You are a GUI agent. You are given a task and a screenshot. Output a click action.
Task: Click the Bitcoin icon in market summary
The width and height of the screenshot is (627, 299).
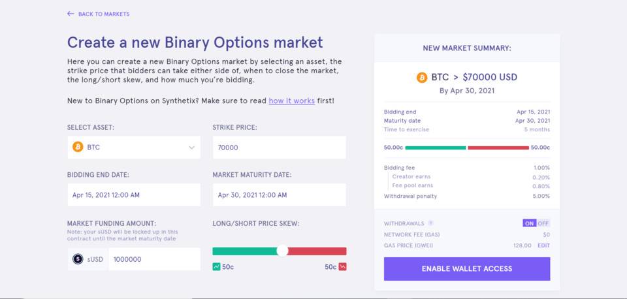(x=422, y=77)
